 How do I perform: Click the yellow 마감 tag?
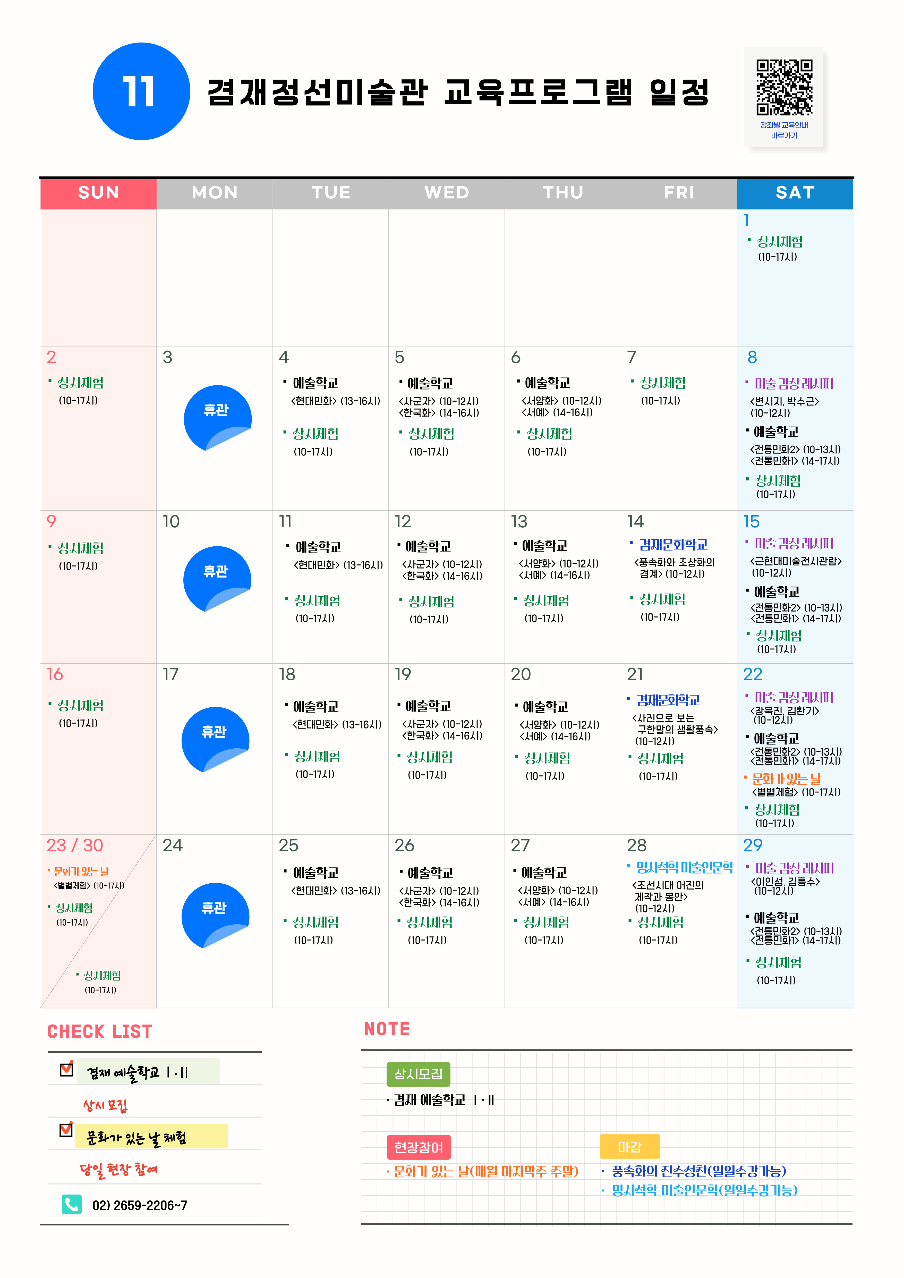[629, 1147]
